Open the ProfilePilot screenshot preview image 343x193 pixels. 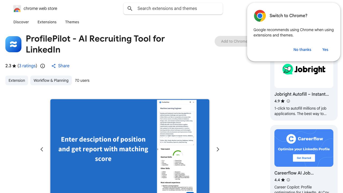(x=130, y=146)
